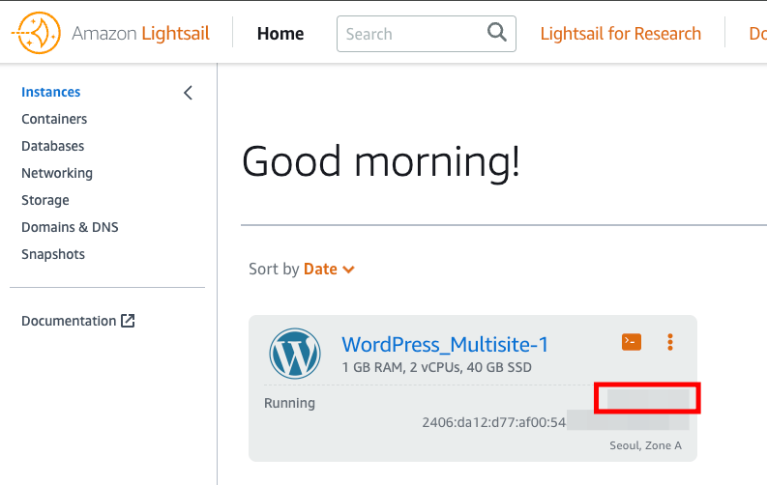767x485 pixels.
Task: Click the 'Good morning!' heading
Action: click(x=381, y=162)
